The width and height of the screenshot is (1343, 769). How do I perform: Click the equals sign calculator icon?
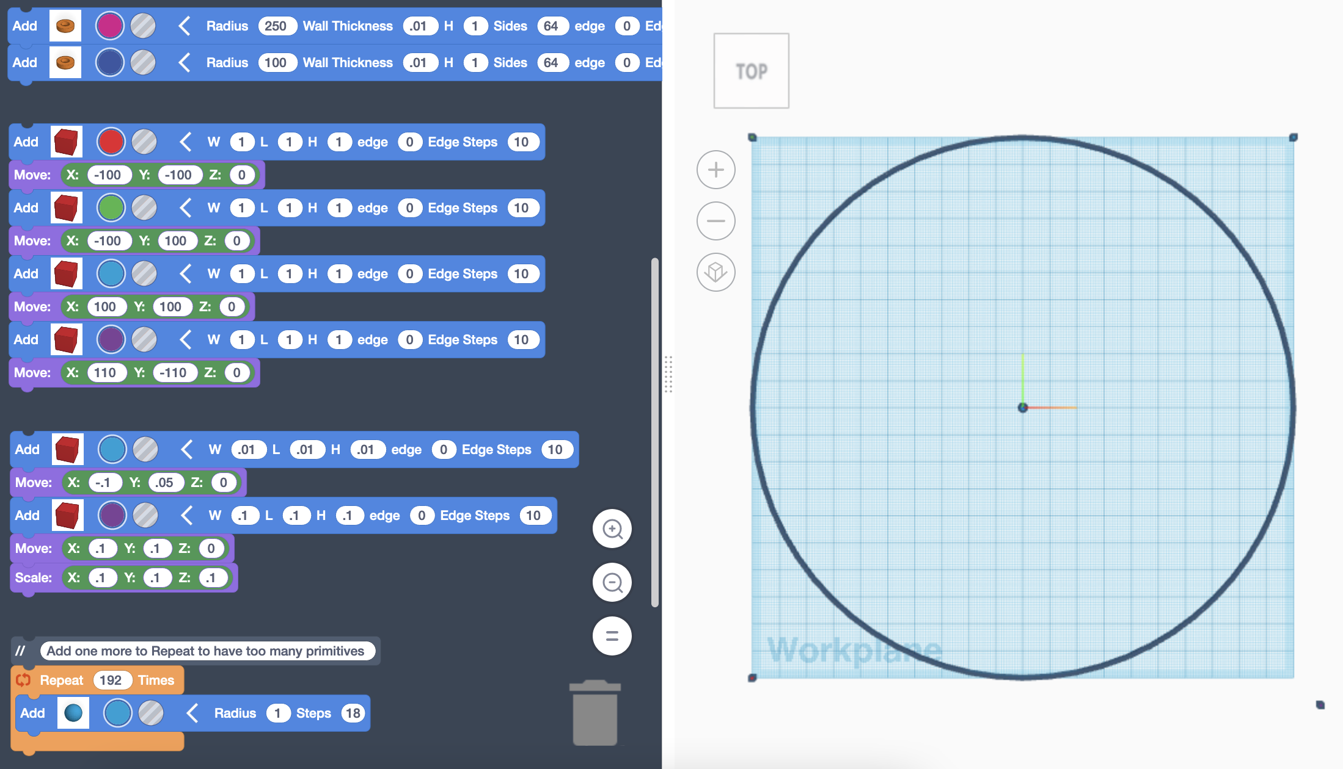click(x=612, y=635)
